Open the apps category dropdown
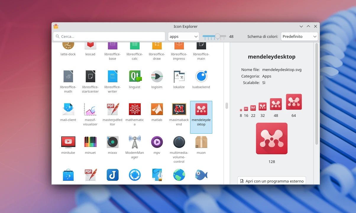Image resolution: width=356 pixels, height=213 pixels. [x=183, y=36]
